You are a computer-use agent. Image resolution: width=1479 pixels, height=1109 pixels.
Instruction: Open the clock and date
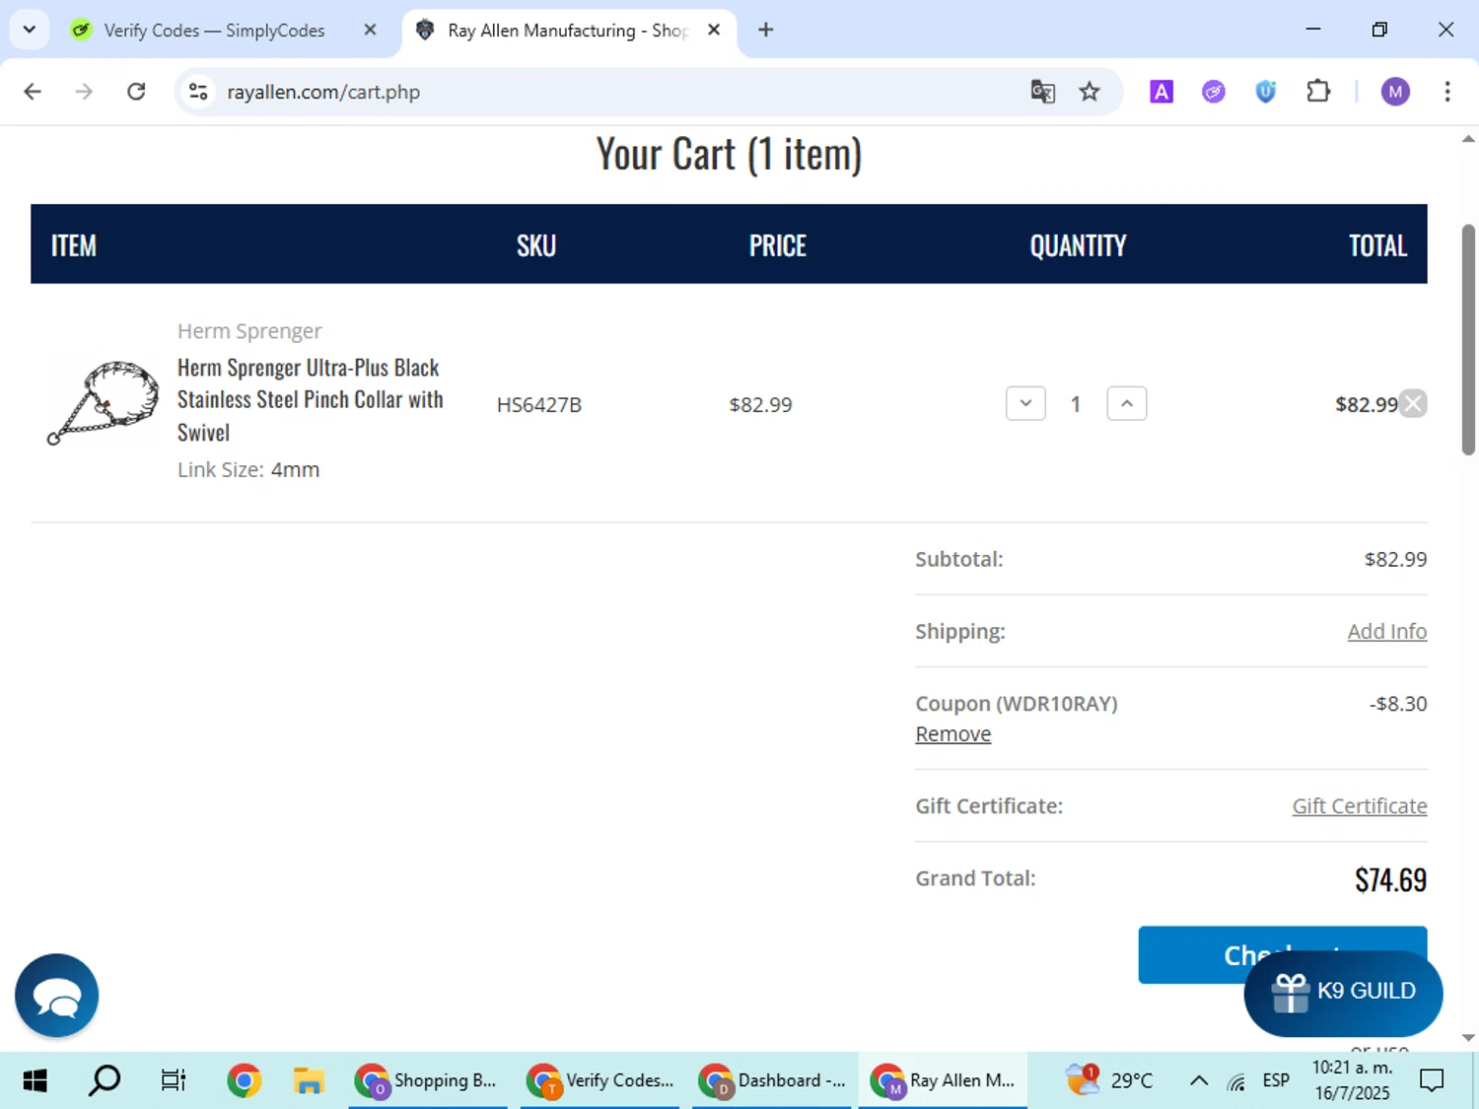click(x=1352, y=1080)
